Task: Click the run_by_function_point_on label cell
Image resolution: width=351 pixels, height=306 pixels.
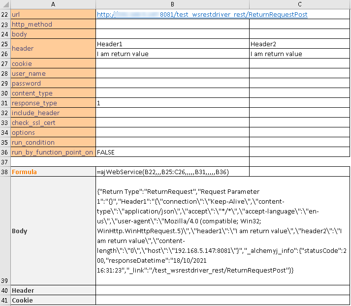Action: point(53,153)
